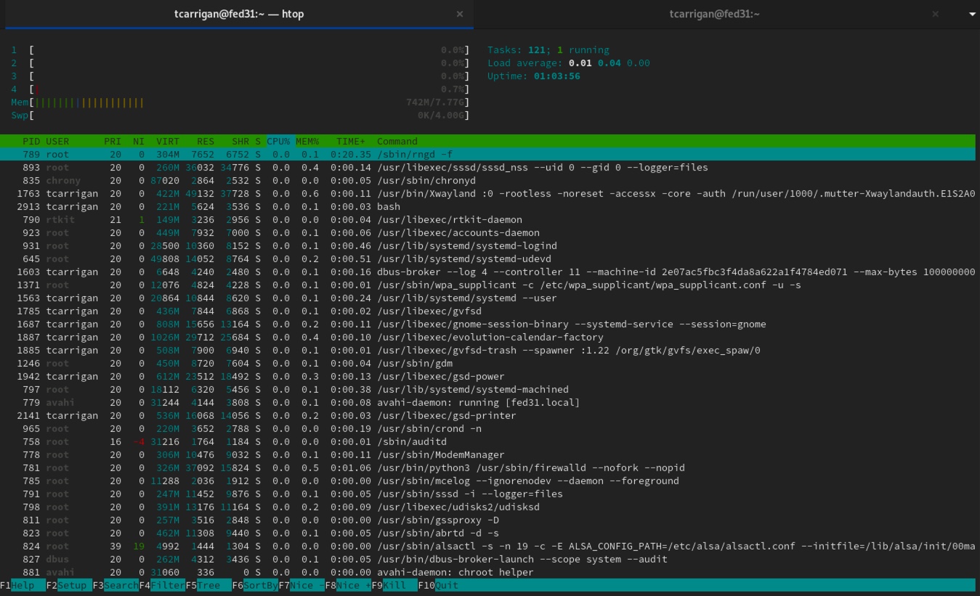Open the terminal tab list dropdown arrow
Image resolution: width=980 pixels, height=596 pixels.
(972, 15)
